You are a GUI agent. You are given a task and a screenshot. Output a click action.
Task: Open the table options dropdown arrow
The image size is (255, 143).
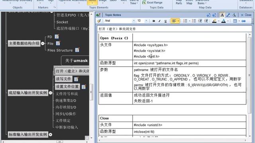(x=239, y=21)
